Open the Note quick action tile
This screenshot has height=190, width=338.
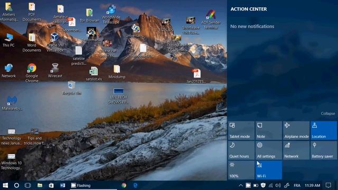(x=269, y=130)
